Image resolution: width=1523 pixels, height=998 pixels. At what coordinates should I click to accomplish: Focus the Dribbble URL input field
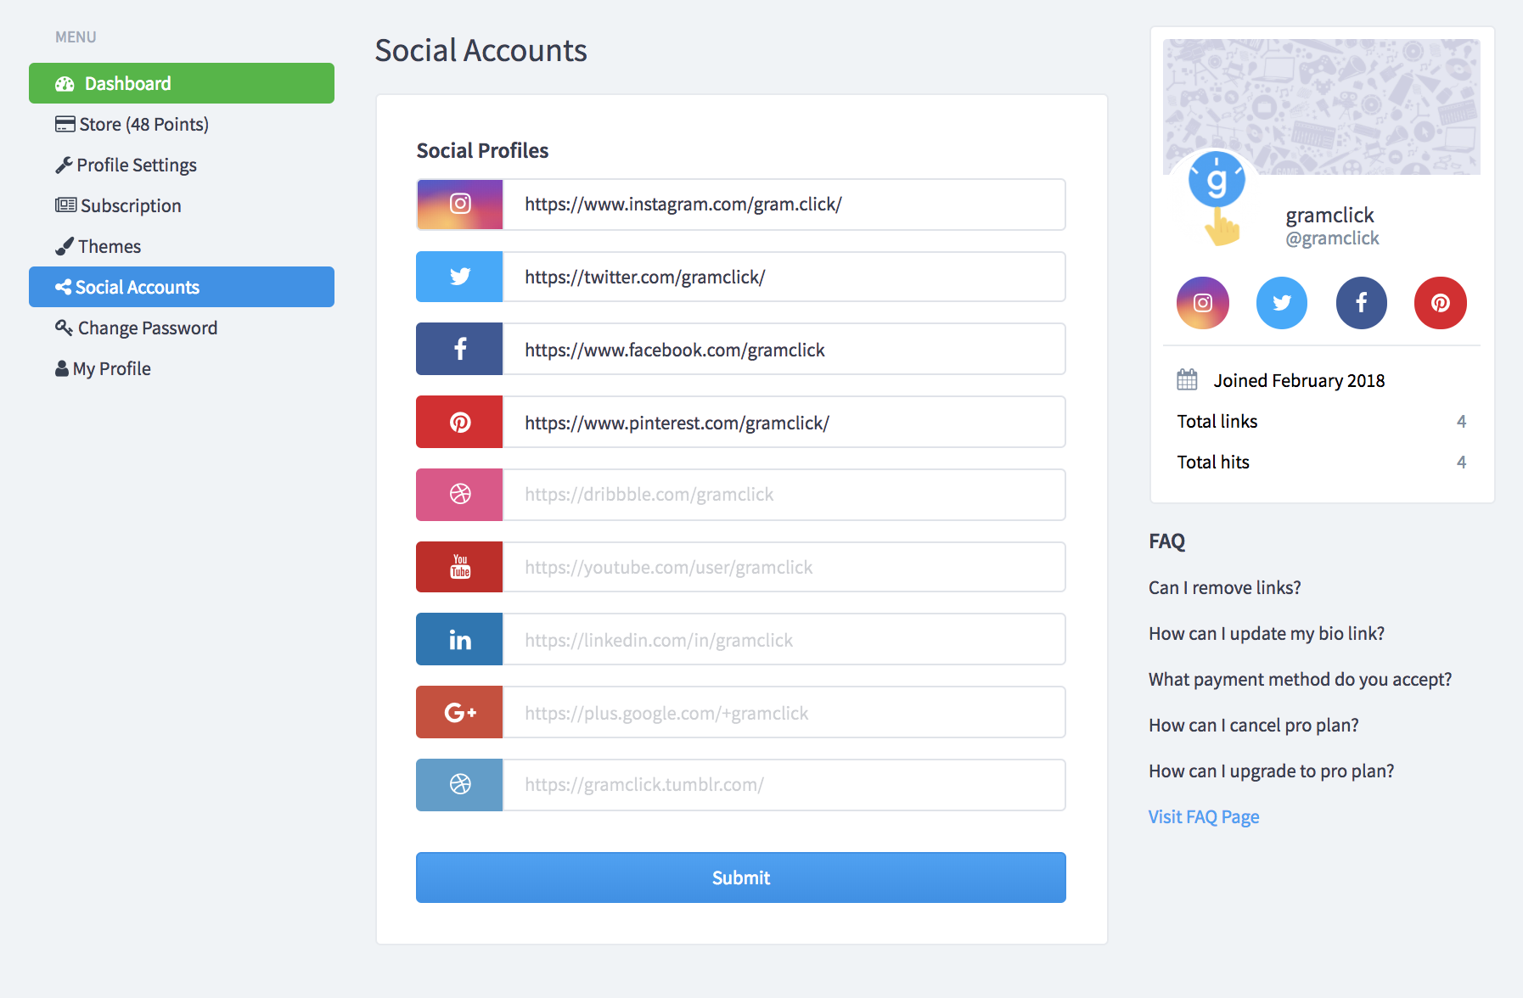coord(784,495)
